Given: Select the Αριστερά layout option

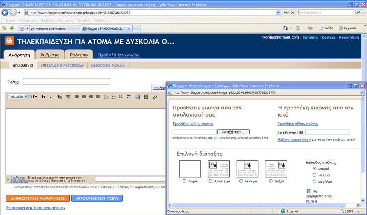Looking at the screenshot, I should pos(210,181).
